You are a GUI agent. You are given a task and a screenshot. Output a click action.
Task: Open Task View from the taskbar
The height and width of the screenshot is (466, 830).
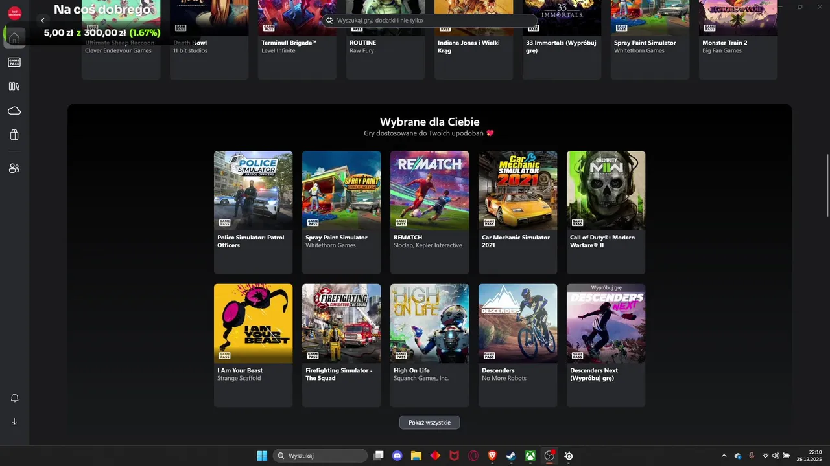tap(379, 456)
